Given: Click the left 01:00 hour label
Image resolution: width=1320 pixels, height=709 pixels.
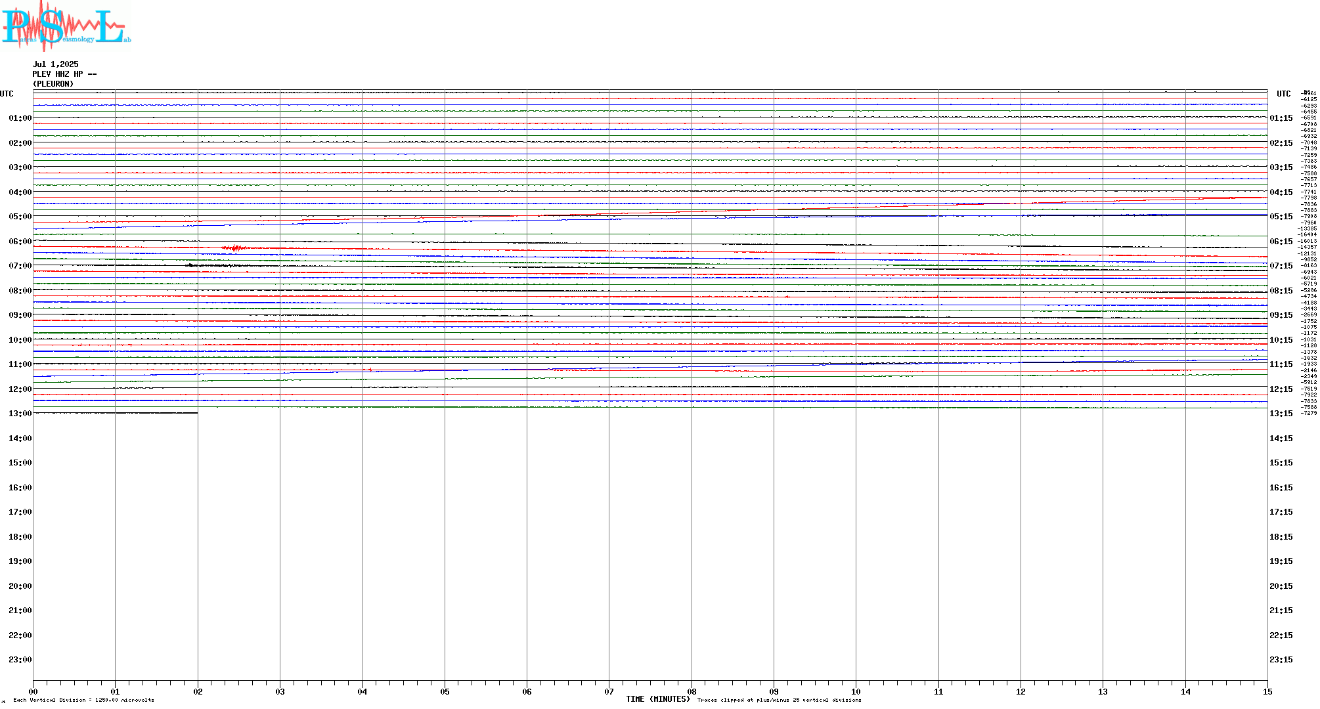Looking at the screenshot, I should coord(20,118).
